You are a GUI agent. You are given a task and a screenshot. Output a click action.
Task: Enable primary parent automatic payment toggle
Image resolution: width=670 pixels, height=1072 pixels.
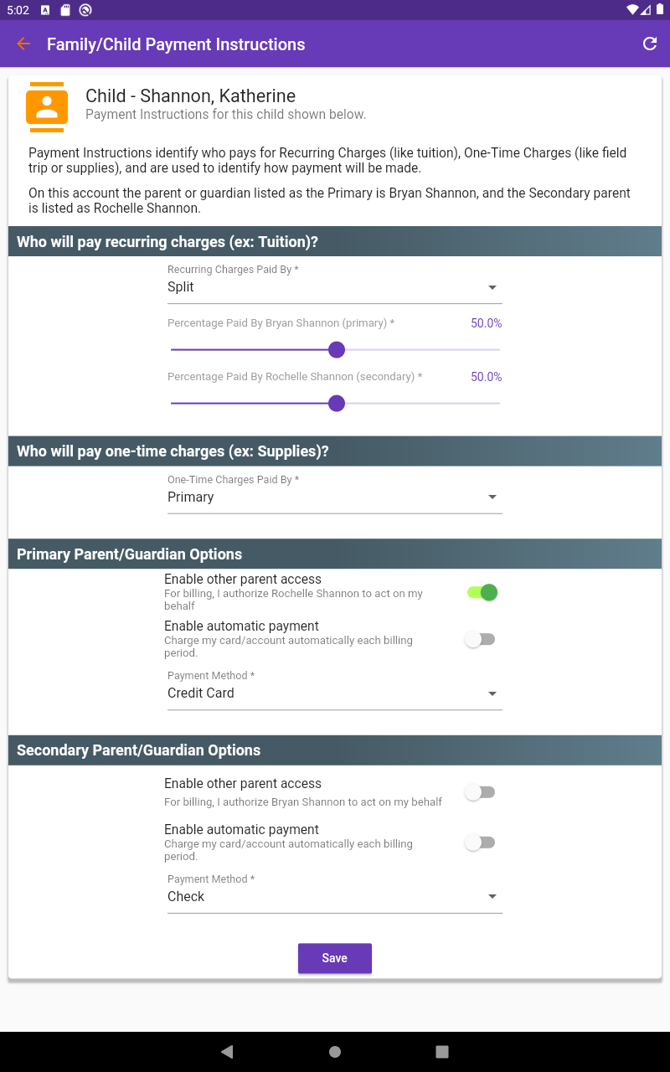coord(481,640)
